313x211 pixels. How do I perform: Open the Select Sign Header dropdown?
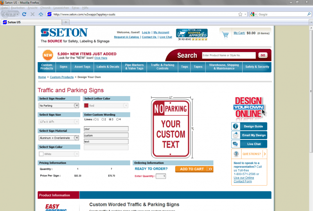tap(59, 105)
